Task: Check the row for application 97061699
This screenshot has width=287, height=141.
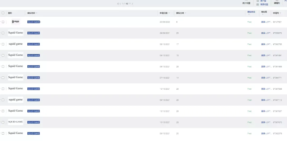Action: 3,67
